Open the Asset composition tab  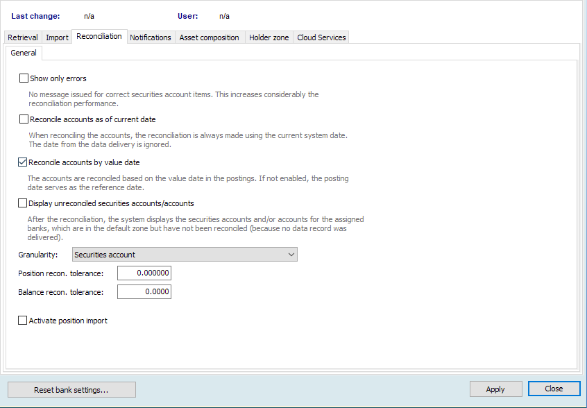pyautogui.click(x=209, y=37)
